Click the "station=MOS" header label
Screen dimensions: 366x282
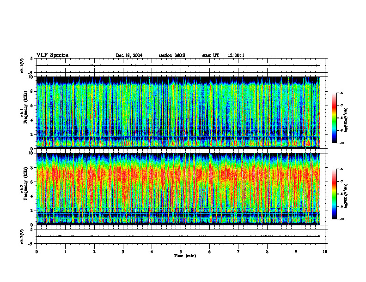pos(172,55)
